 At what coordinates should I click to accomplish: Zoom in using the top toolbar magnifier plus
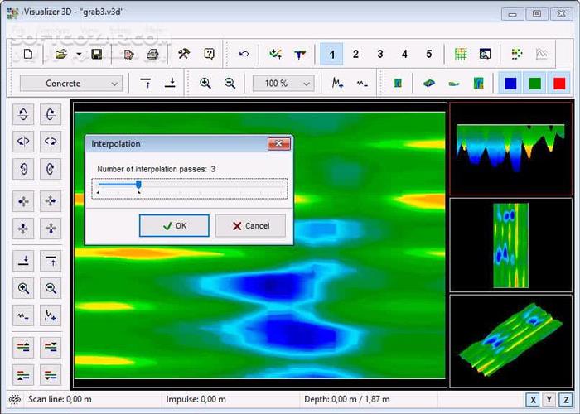pyautogui.click(x=205, y=83)
